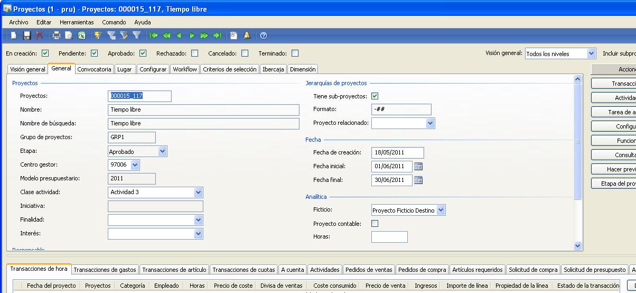The width and height of the screenshot is (636, 293).
Task: Click the previous page double-arrow icon
Action: tap(166, 35)
